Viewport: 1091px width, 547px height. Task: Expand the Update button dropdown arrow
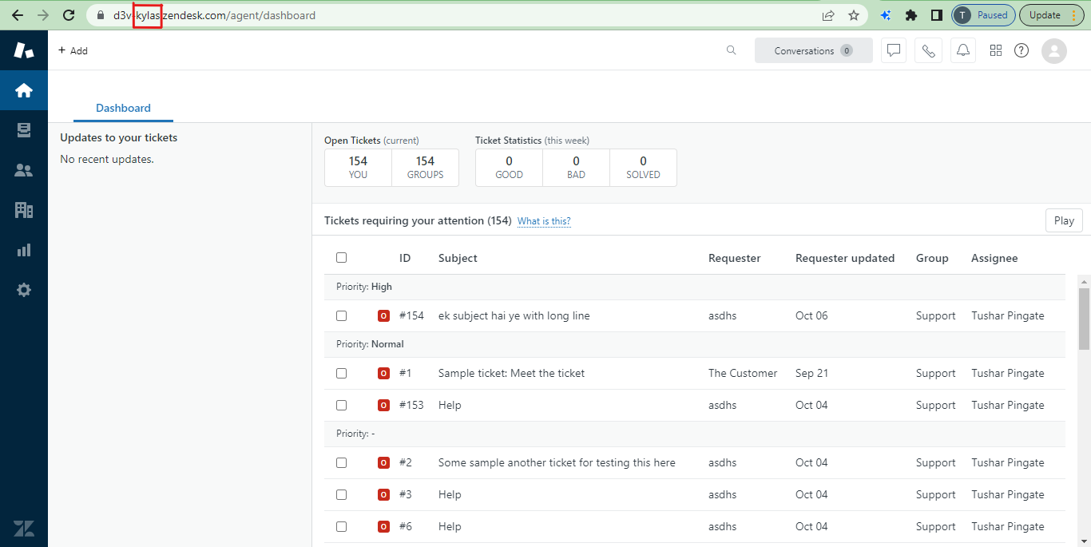[x=1073, y=14]
